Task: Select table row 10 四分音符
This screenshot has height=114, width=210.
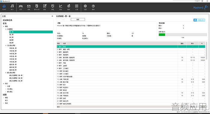Action: tap(131, 71)
